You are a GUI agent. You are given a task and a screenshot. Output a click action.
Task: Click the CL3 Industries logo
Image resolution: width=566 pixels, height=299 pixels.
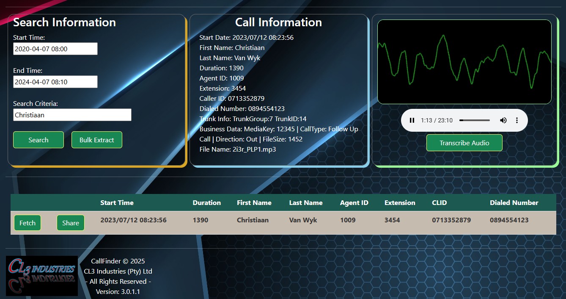(41, 274)
